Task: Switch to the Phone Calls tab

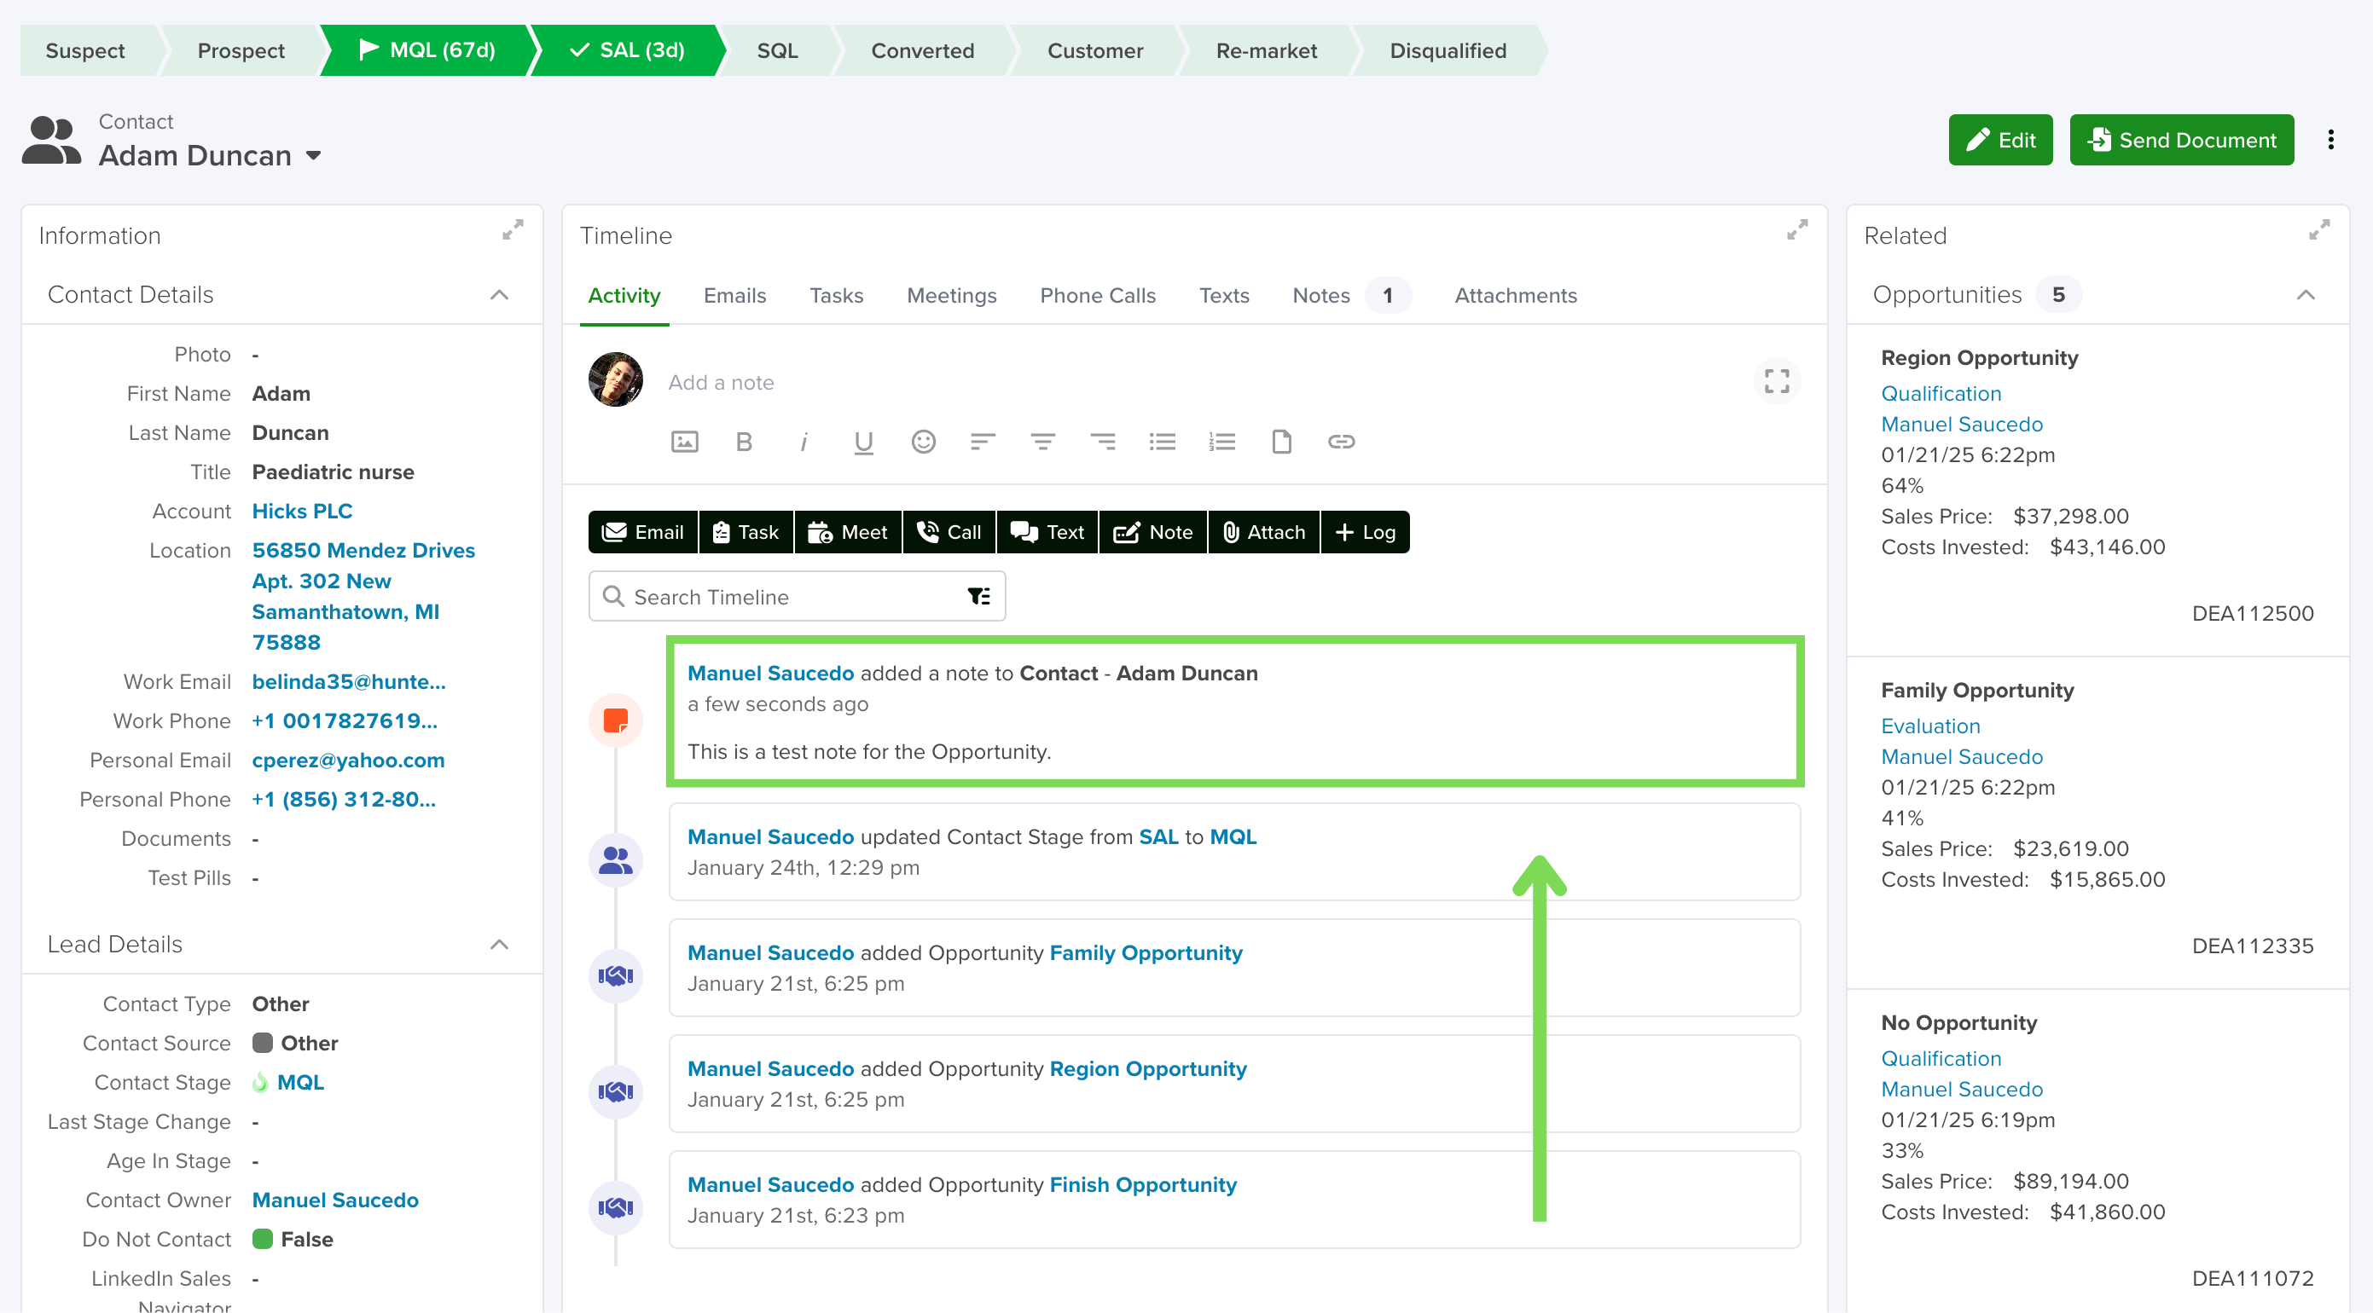Action: [1098, 296]
